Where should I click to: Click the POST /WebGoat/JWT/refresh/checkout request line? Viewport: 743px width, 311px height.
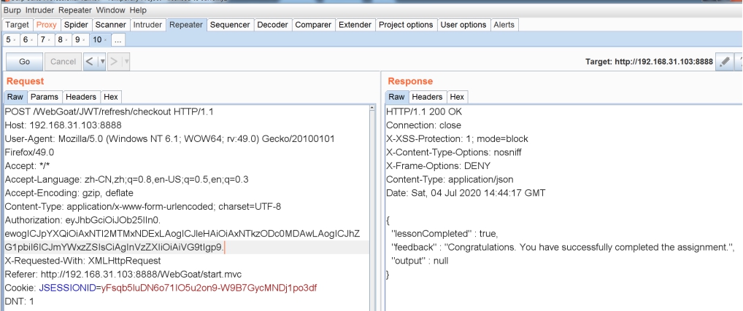[x=109, y=112]
